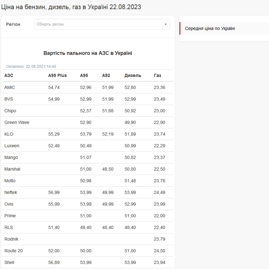Click Shell gas price 23,94
The image size is (269, 269).
click(159, 263)
